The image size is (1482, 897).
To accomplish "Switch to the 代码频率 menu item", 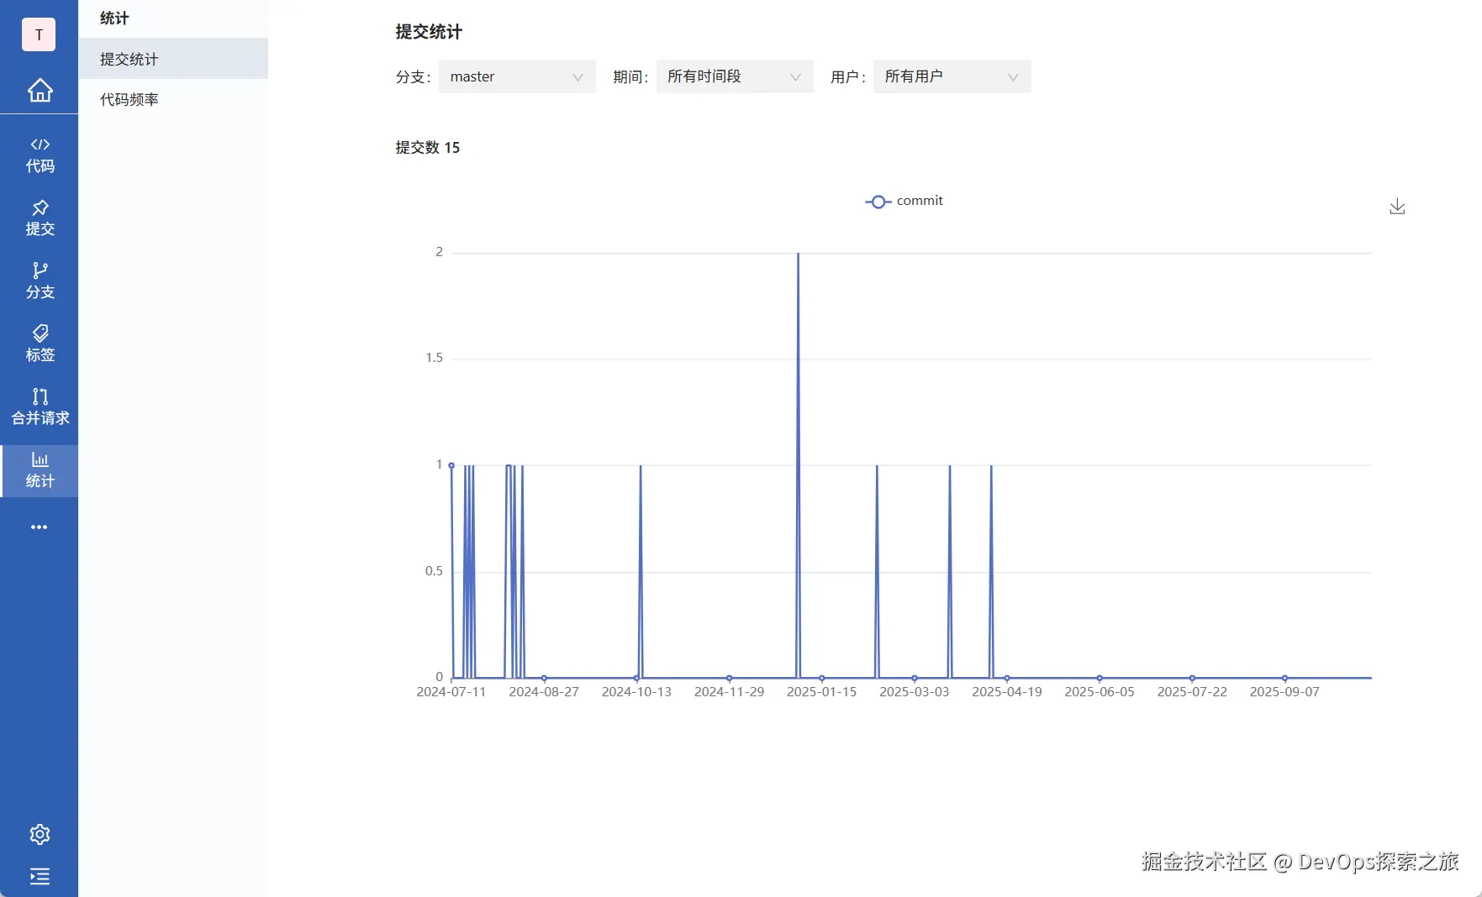I will [173, 99].
